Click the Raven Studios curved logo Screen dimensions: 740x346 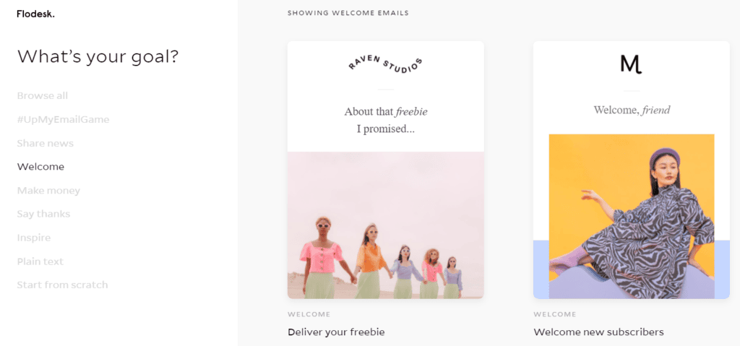point(385,65)
